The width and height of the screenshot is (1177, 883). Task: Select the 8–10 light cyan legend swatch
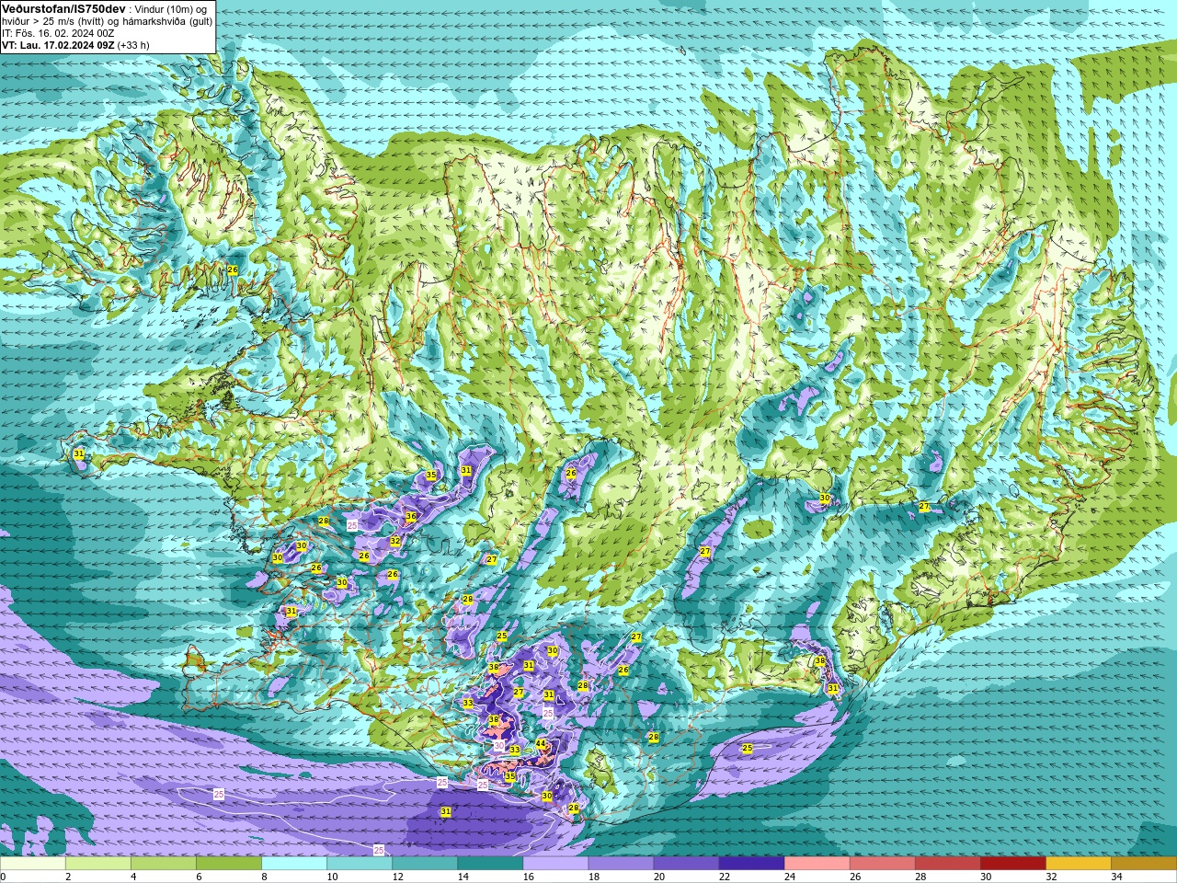pos(294,864)
